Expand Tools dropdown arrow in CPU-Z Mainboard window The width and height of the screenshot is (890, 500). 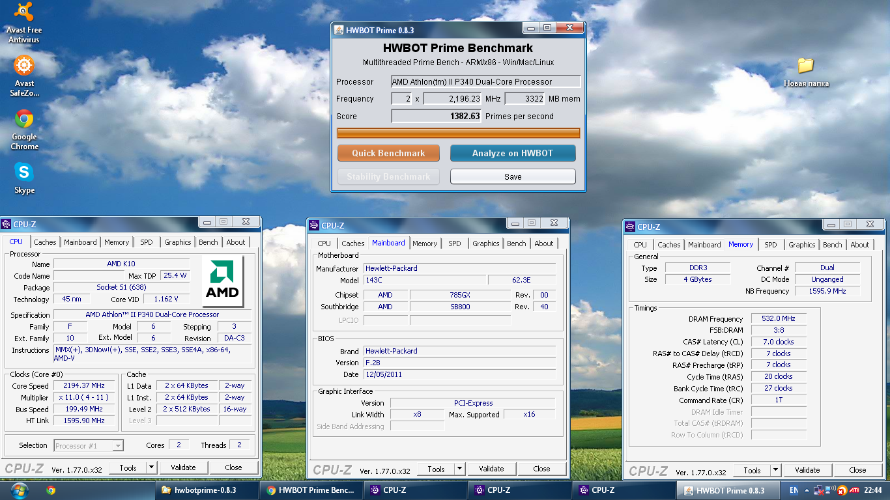tap(459, 469)
